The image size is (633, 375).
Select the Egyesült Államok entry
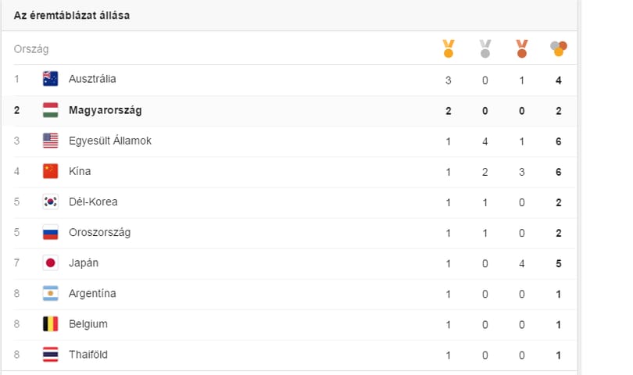(110, 141)
